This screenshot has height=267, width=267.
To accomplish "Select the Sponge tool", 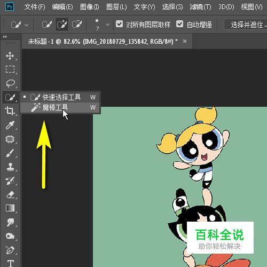I will [10, 236].
